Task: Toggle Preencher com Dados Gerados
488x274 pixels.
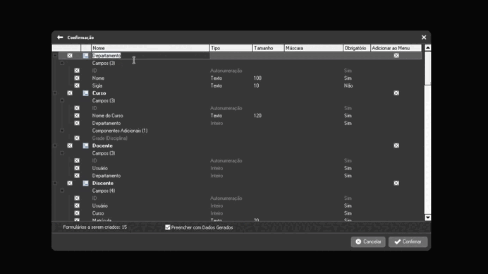Action: [168, 227]
